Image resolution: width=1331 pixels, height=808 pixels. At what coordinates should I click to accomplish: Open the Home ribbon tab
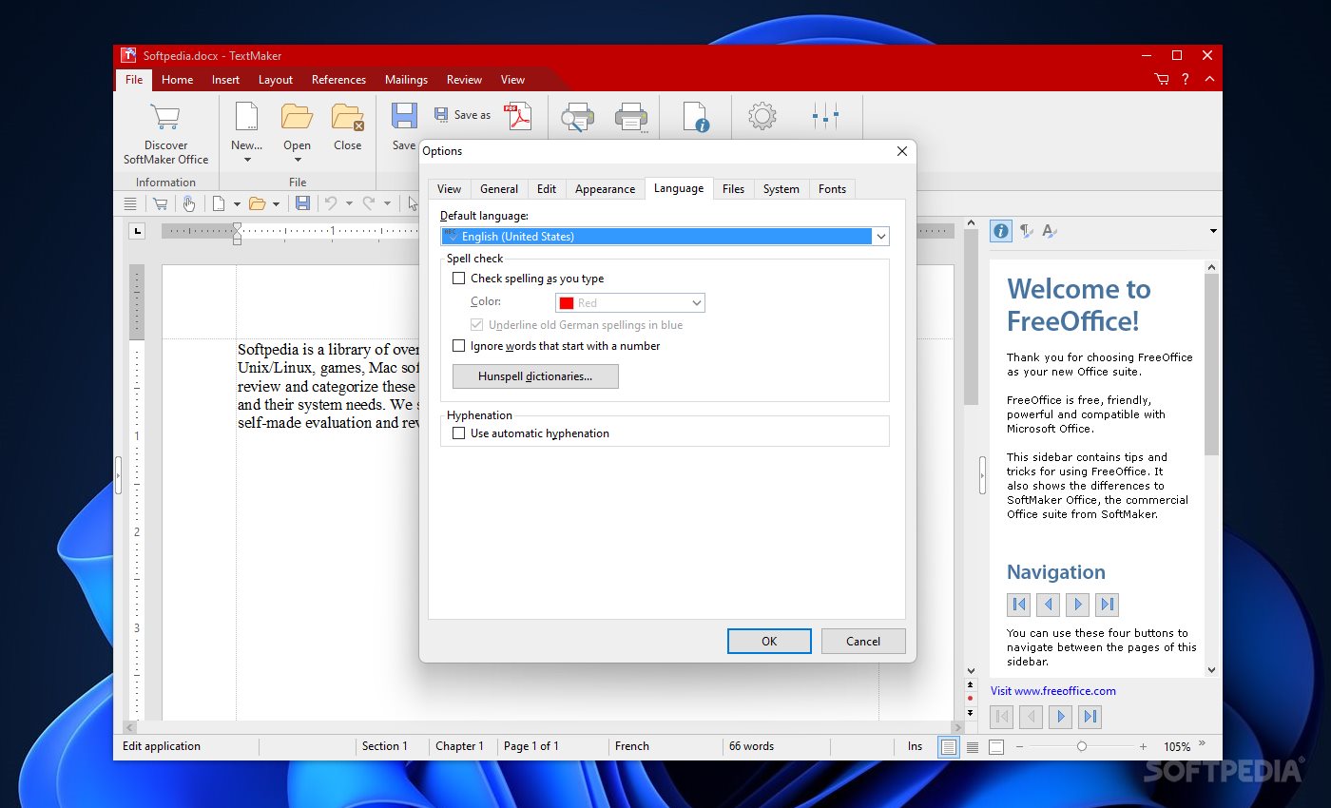177,80
